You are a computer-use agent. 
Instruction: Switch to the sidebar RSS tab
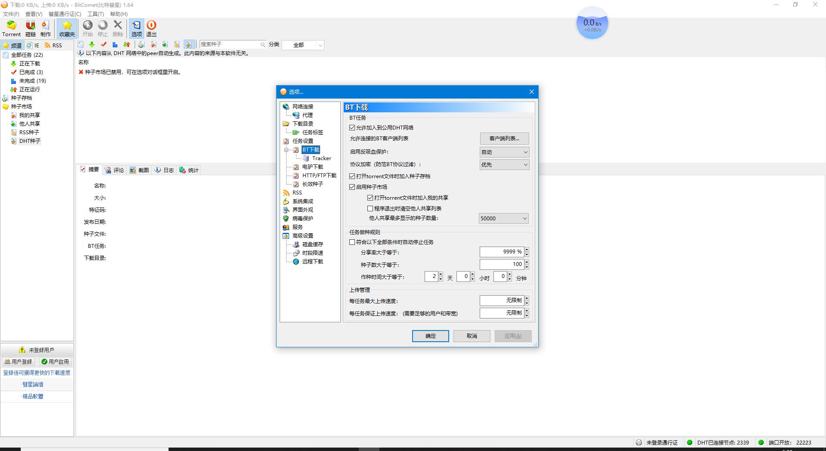pyautogui.click(x=53, y=45)
